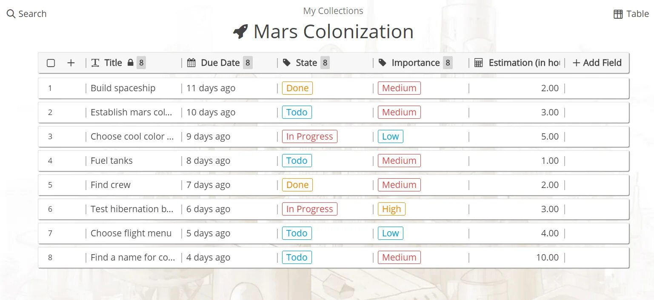Viewport: 654px width, 300px height.
Task: Toggle the select-all checkbox in header
Action: point(51,63)
